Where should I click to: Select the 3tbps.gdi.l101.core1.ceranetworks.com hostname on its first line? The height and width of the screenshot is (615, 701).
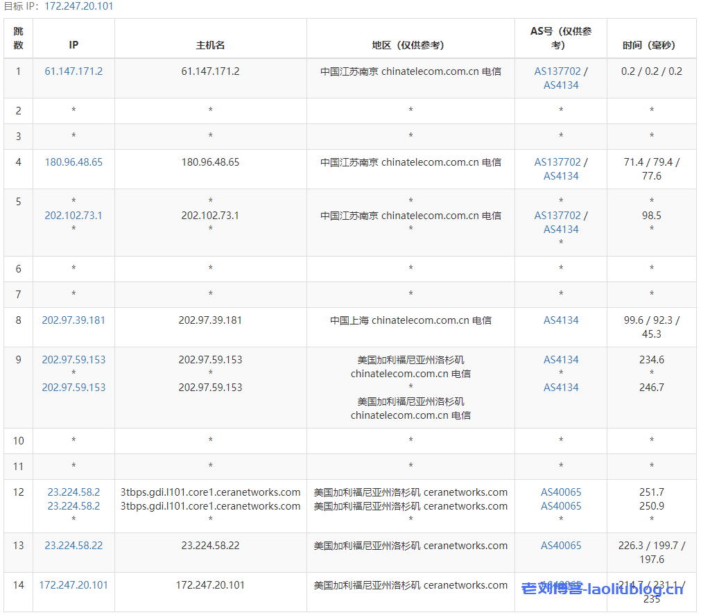[210, 492]
